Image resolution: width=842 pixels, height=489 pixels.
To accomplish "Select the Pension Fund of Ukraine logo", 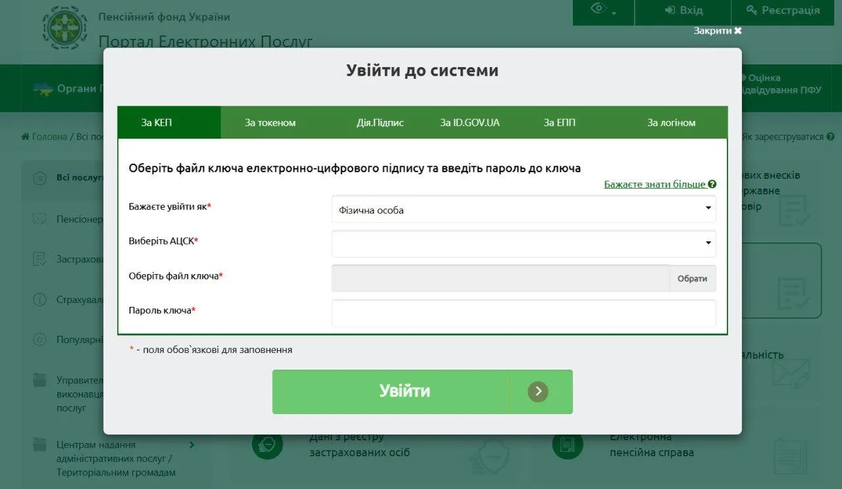I will tap(64, 28).
